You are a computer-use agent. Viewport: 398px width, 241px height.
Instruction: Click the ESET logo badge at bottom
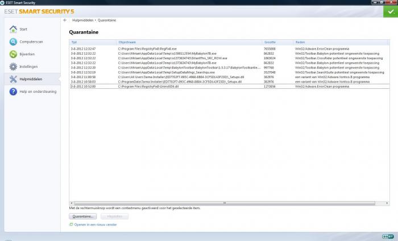tap(388, 236)
